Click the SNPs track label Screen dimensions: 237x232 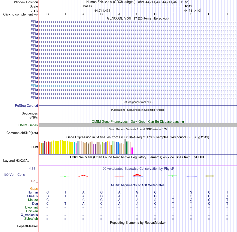[x=34, y=117]
